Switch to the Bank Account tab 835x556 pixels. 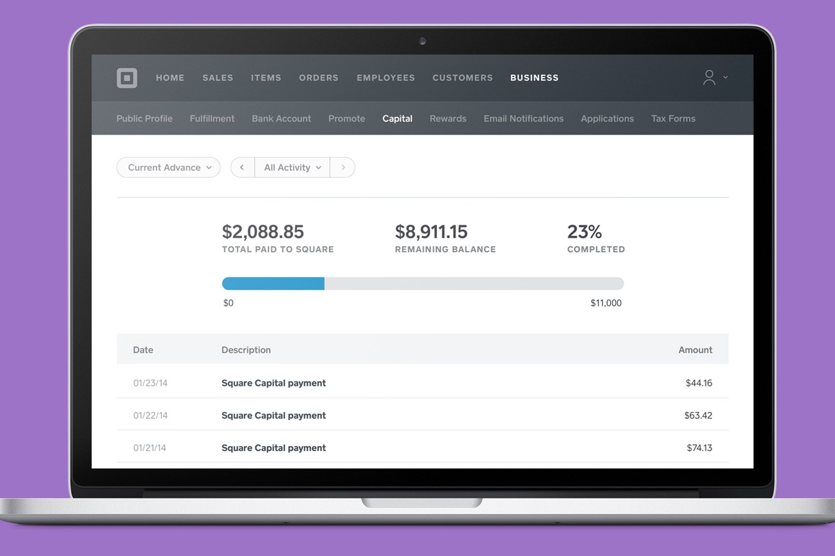pyautogui.click(x=281, y=118)
